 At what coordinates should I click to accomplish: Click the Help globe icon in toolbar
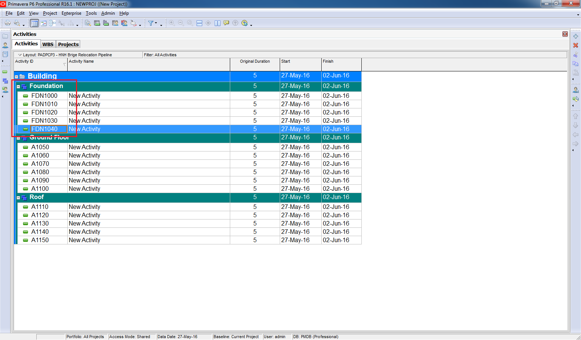coord(245,23)
